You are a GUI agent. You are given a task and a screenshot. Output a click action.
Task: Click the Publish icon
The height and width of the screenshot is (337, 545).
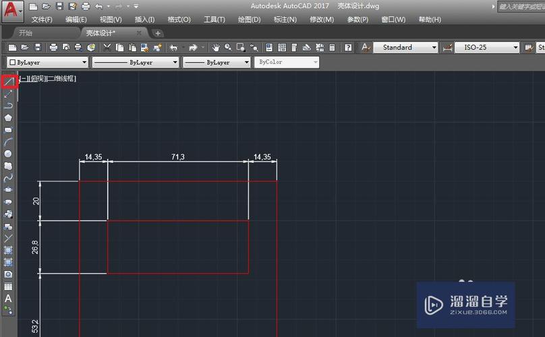78,47
